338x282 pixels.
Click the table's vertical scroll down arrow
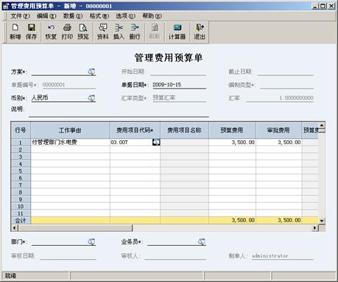coord(322,221)
